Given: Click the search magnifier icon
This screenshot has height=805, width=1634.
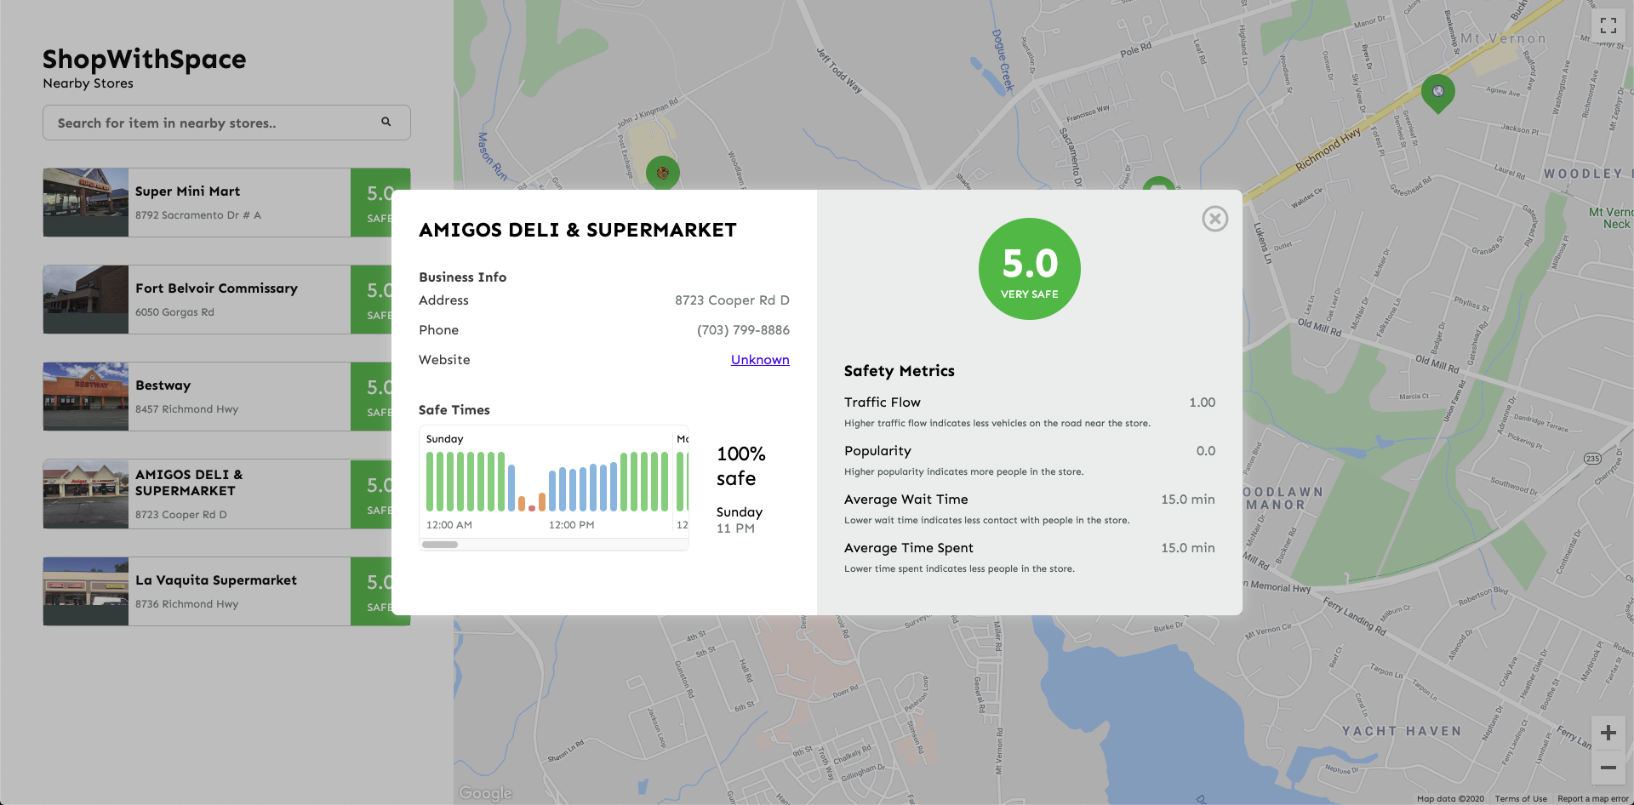Looking at the screenshot, I should click(386, 122).
